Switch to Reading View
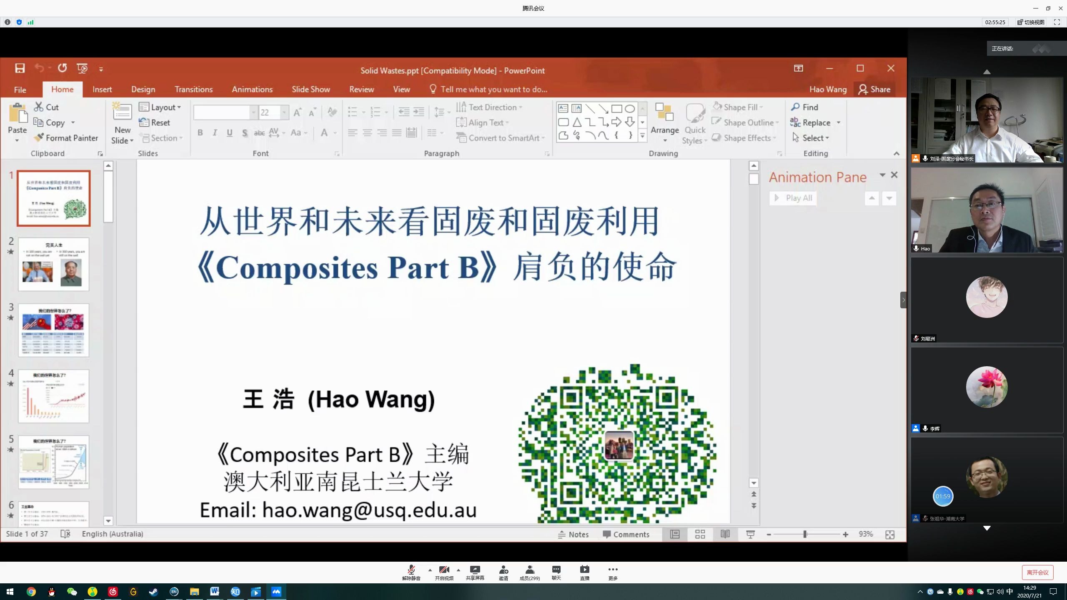This screenshot has height=600, width=1067. pos(725,534)
